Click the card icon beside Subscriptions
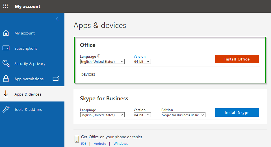This screenshot has width=271, height=147. tap(6, 48)
